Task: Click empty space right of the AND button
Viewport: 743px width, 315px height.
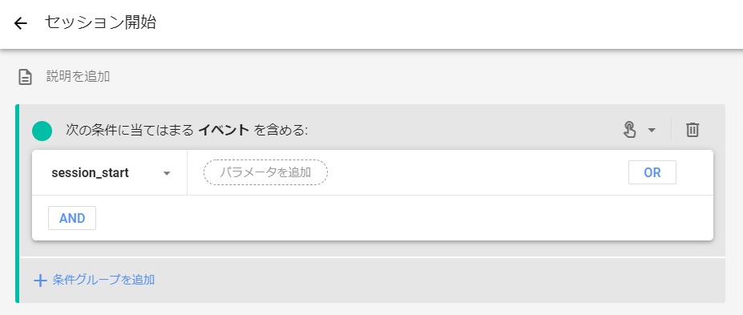Action: tap(404, 218)
